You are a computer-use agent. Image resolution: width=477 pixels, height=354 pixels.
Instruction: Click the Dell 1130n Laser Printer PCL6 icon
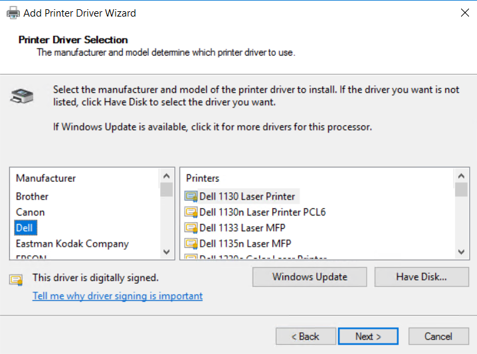click(191, 212)
